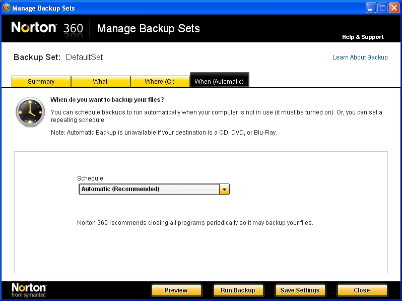
Task: Start backup with the Run Backup button
Action: [238, 290]
